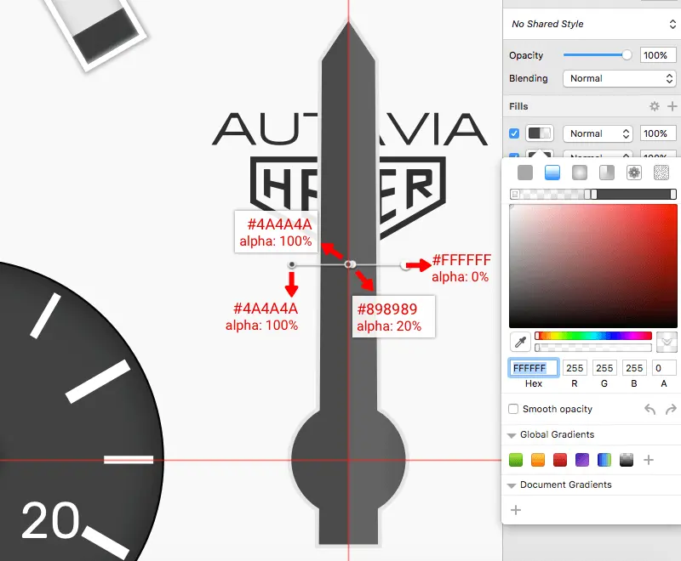Click the 20 numeral on the dial
This screenshot has height=561, width=681.
click(x=50, y=520)
